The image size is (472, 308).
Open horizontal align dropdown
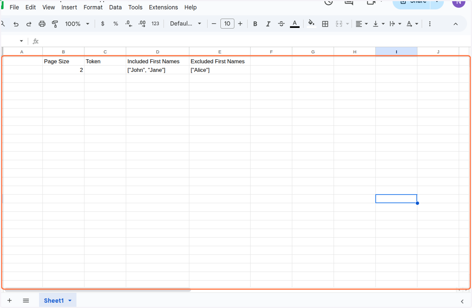tap(361, 24)
